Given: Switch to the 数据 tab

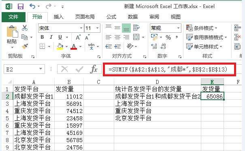Looking at the screenshot, I should pyautogui.click(x=133, y=17).
